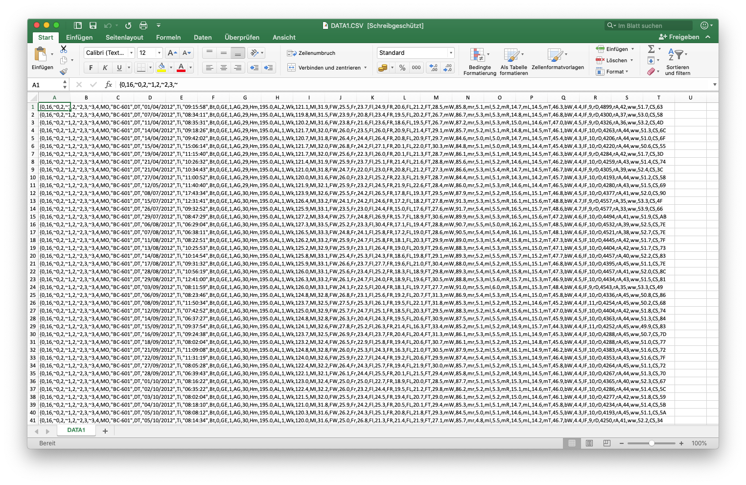The height and width of the screenshot is (485, 746).
Task: Click the zoom slider handle
Action: 652,443
